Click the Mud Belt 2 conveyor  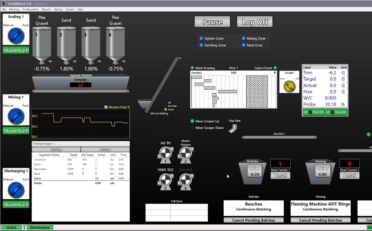pos(279,137)
